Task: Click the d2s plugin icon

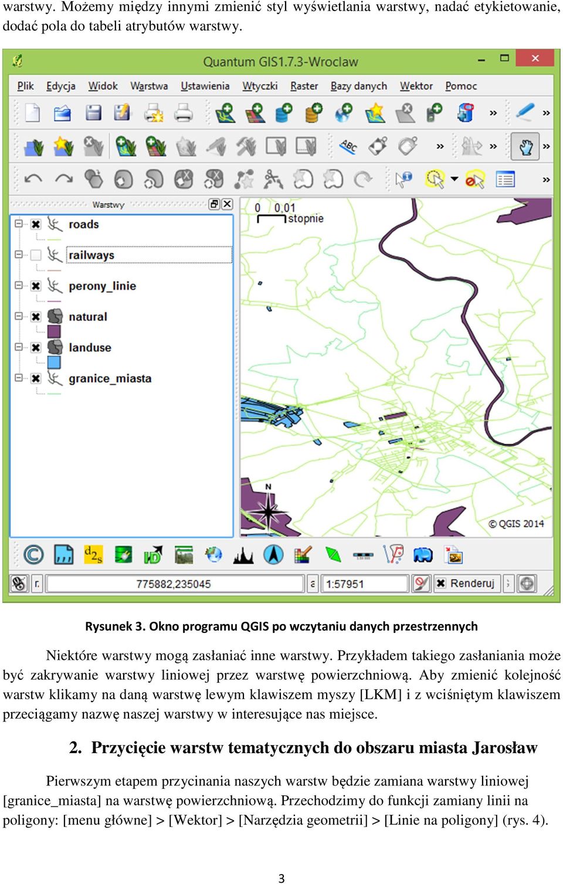Action: 93,554
